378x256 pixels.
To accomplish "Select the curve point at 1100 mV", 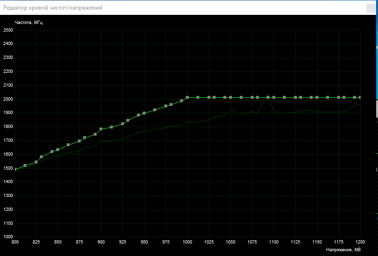I will pos(274,97).
